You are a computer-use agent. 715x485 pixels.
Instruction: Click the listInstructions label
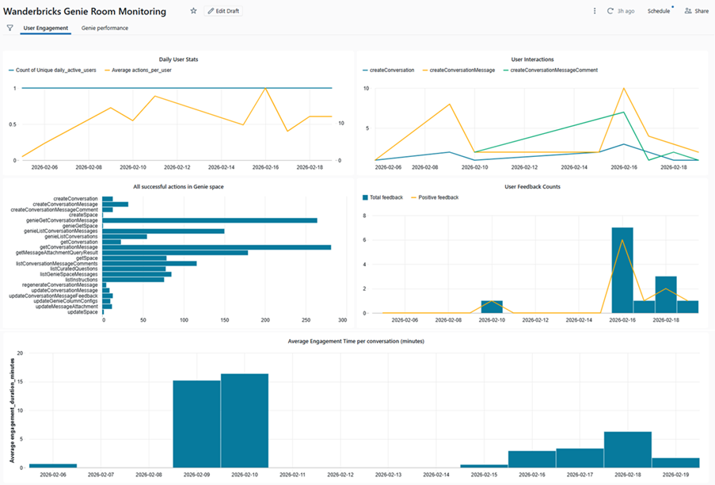82,280
